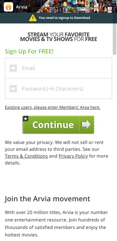The image size is (117, 241).
Task: Click the page scrollbar thumb
Action: pos(114,39)
